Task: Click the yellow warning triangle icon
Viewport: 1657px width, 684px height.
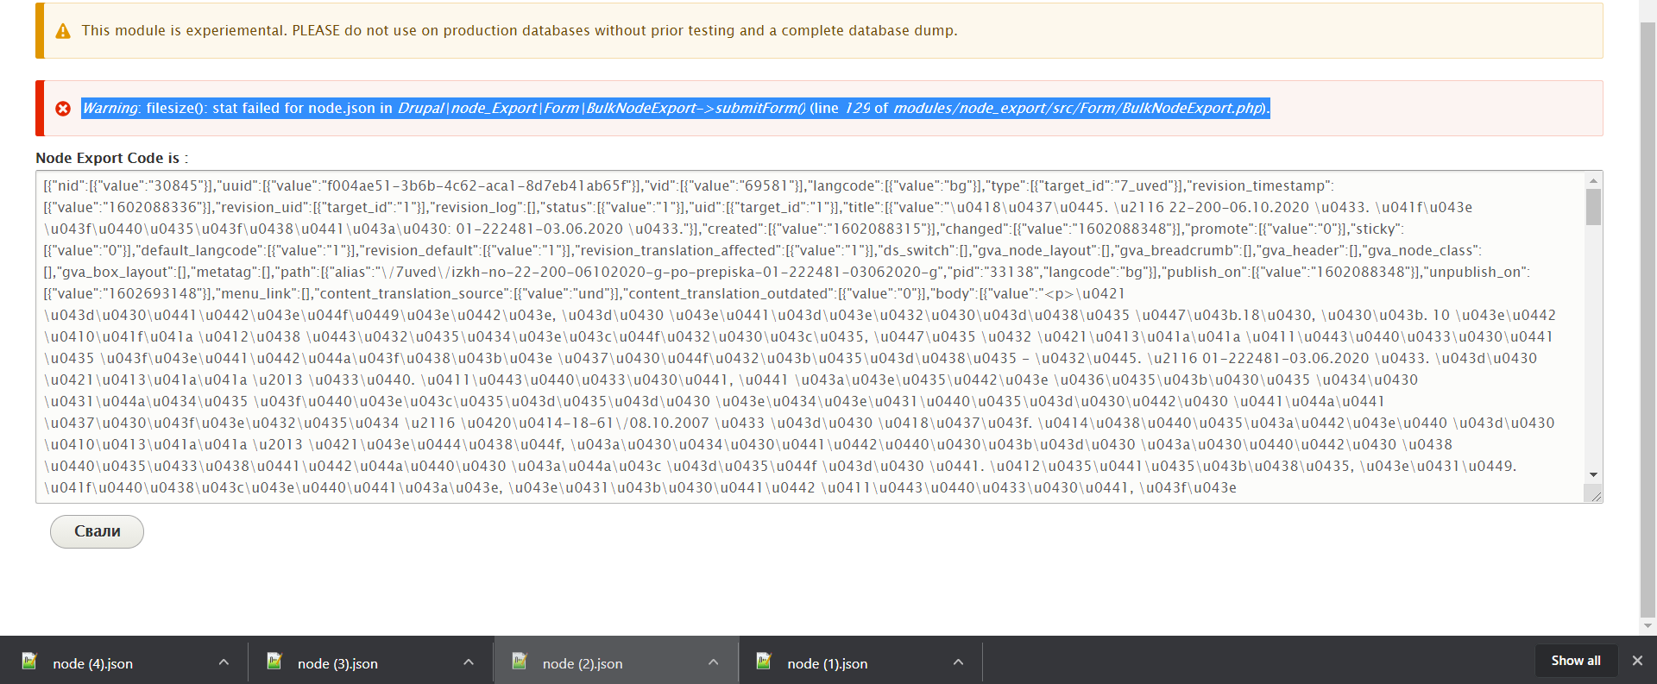Action: click(63, 31)
